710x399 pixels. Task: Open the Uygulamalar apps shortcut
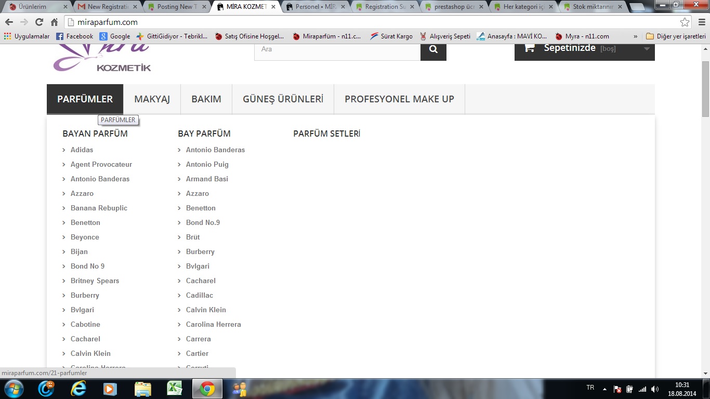[x=27, y=36]
